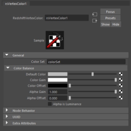Viewport: 131px width, 131px height.
Task: Click the Sample swatch thumbnail
Action: pos(55,40)
